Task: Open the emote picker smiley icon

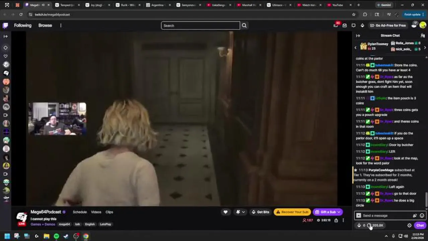Action: pos(422,216)
